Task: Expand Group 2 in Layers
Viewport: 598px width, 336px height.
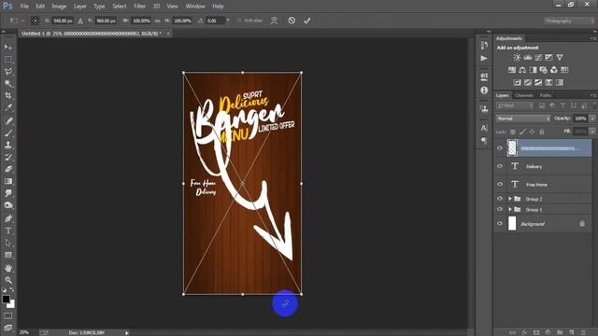Action: coord(510,199)
